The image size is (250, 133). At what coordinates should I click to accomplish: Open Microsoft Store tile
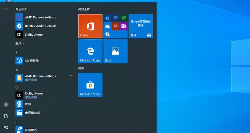tap(90, 85)
